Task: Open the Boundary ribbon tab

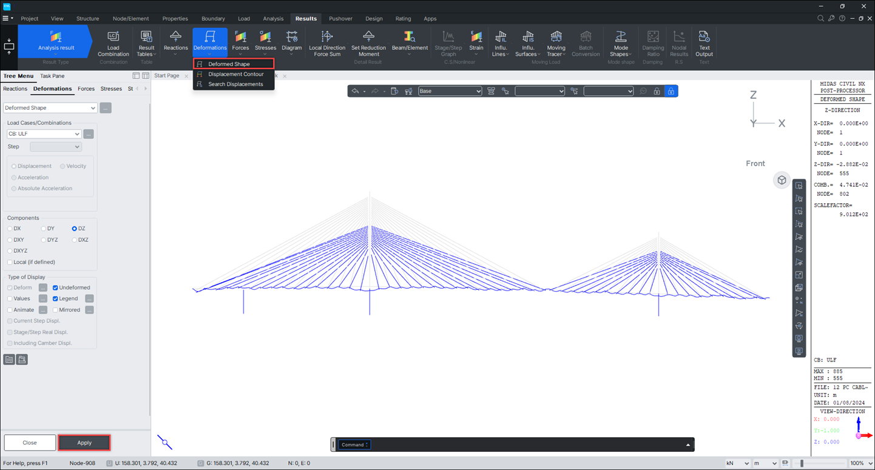Action: 213,19
